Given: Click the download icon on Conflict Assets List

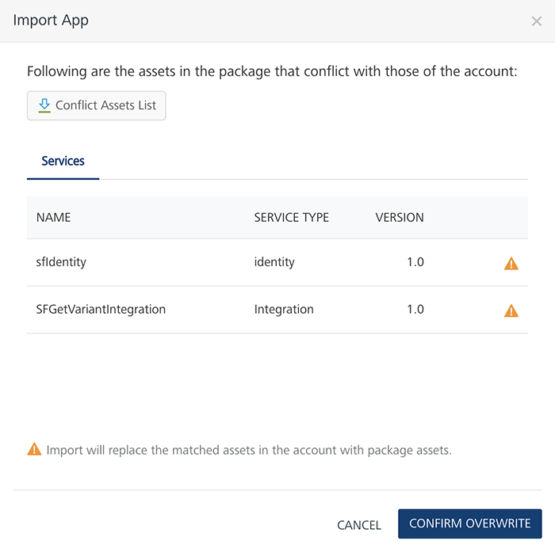Looking at the screenshot, I should (44, 105).
